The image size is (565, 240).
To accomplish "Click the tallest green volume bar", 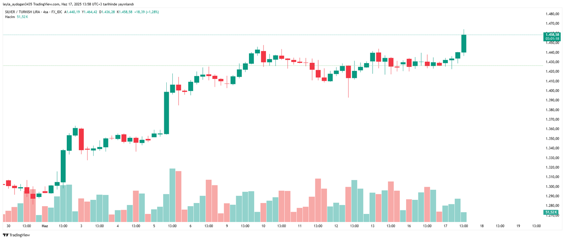I will [172, 195].
